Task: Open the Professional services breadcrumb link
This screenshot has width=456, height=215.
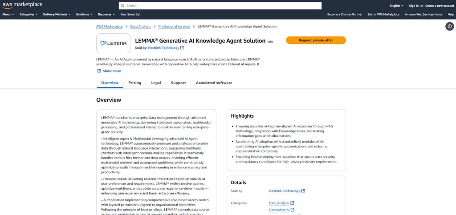Action: click(x=174, y=27)
